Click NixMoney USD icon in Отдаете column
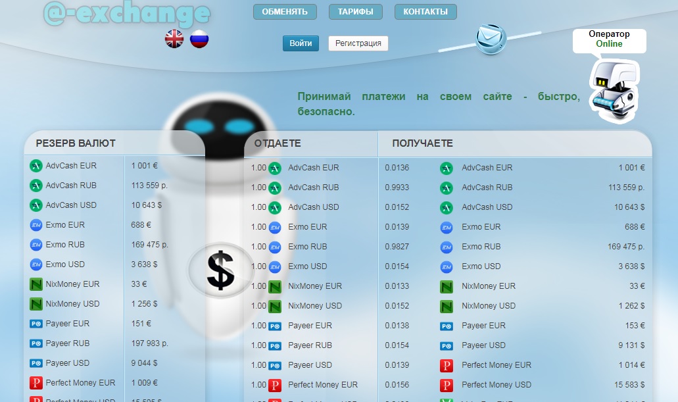This screenshot has width=678, height=402. point(275,307)
